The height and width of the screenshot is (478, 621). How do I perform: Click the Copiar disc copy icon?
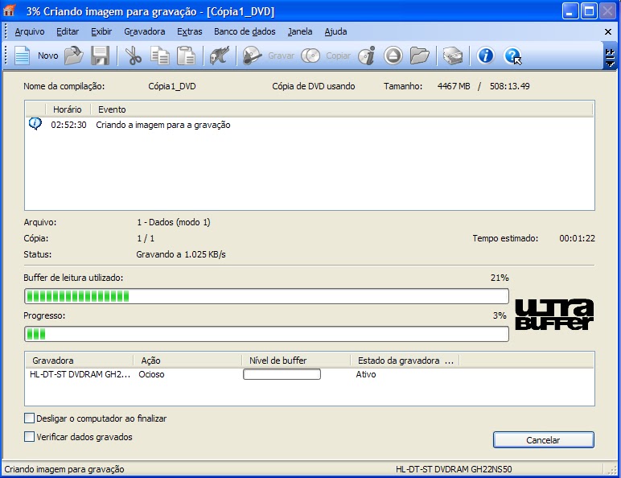coord(310,56)
